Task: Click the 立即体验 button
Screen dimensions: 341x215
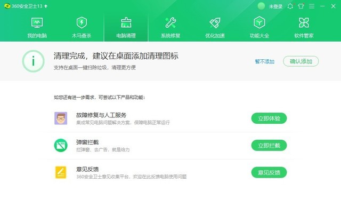Action: pyautogui.click(x=269, y=118)
